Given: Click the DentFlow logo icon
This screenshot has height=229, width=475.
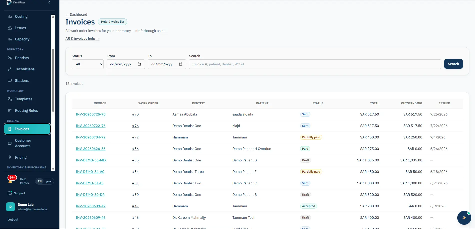Looking at the screenshot, I should coord(9,2).
